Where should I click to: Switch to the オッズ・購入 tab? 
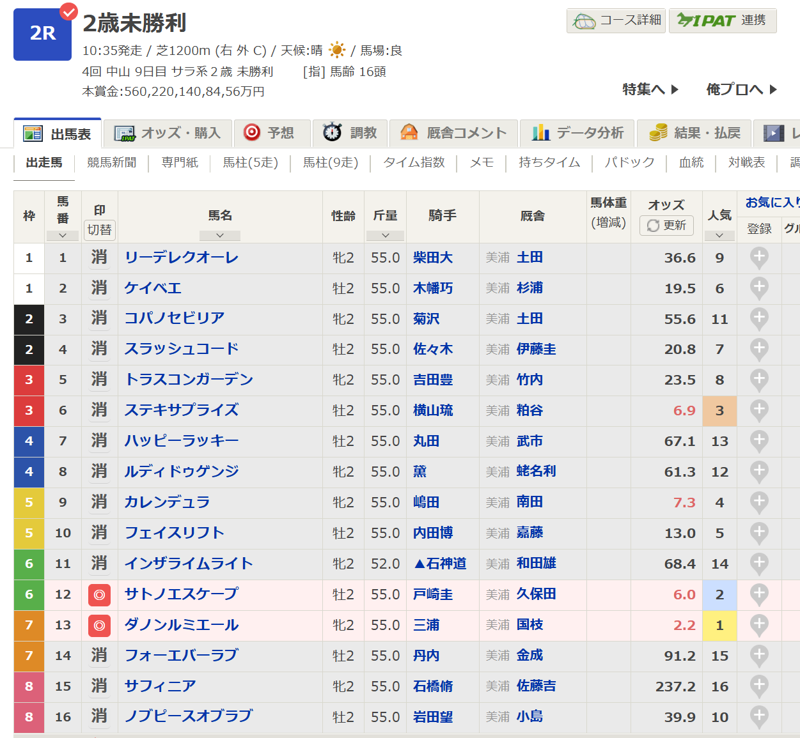point(168,133)
